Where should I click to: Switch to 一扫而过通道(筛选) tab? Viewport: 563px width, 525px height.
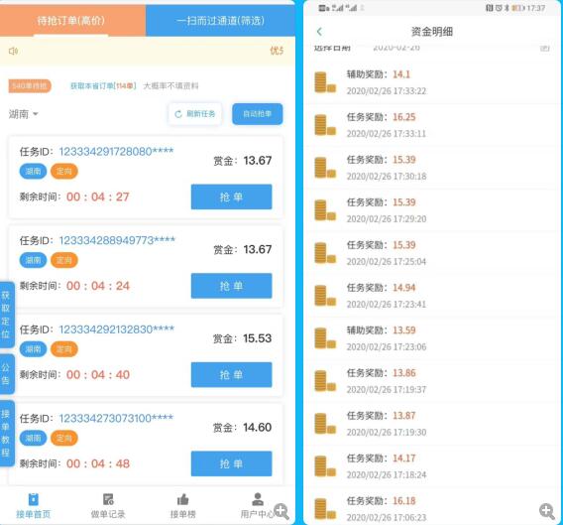[220, 21]
